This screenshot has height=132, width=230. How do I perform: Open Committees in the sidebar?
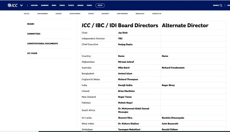coord(34,34)
